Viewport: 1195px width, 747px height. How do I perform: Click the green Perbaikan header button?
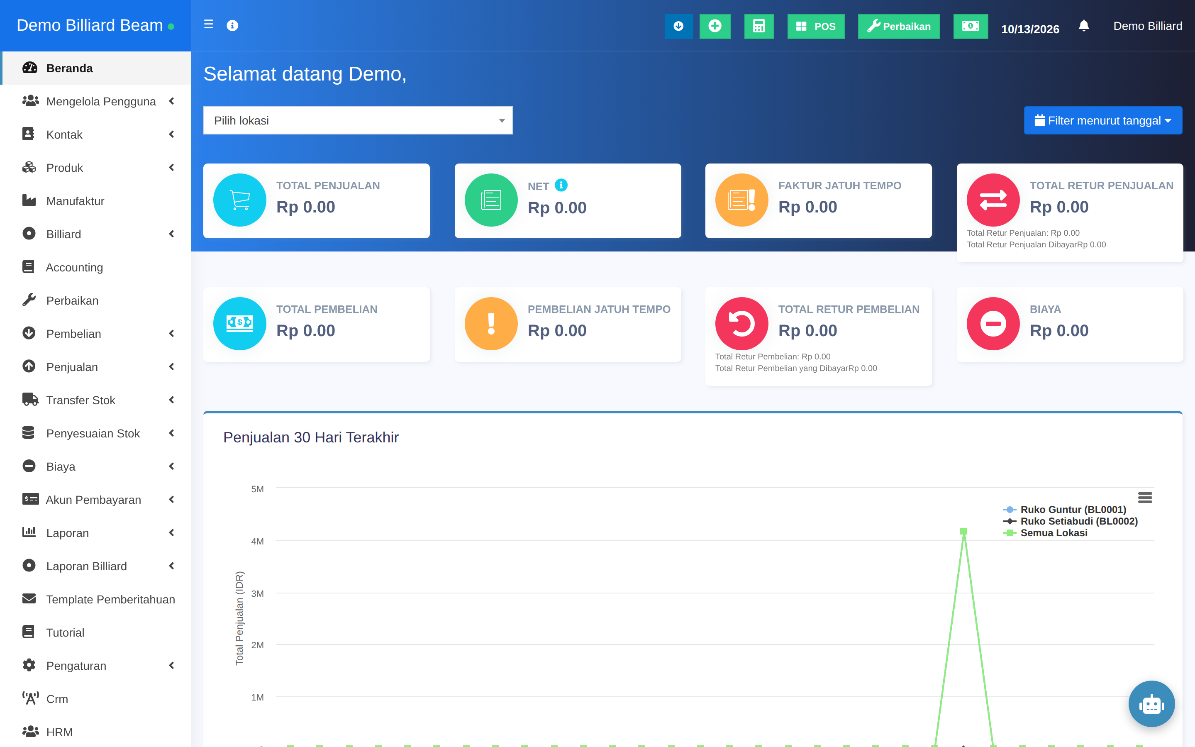click(x=899, y=26)
